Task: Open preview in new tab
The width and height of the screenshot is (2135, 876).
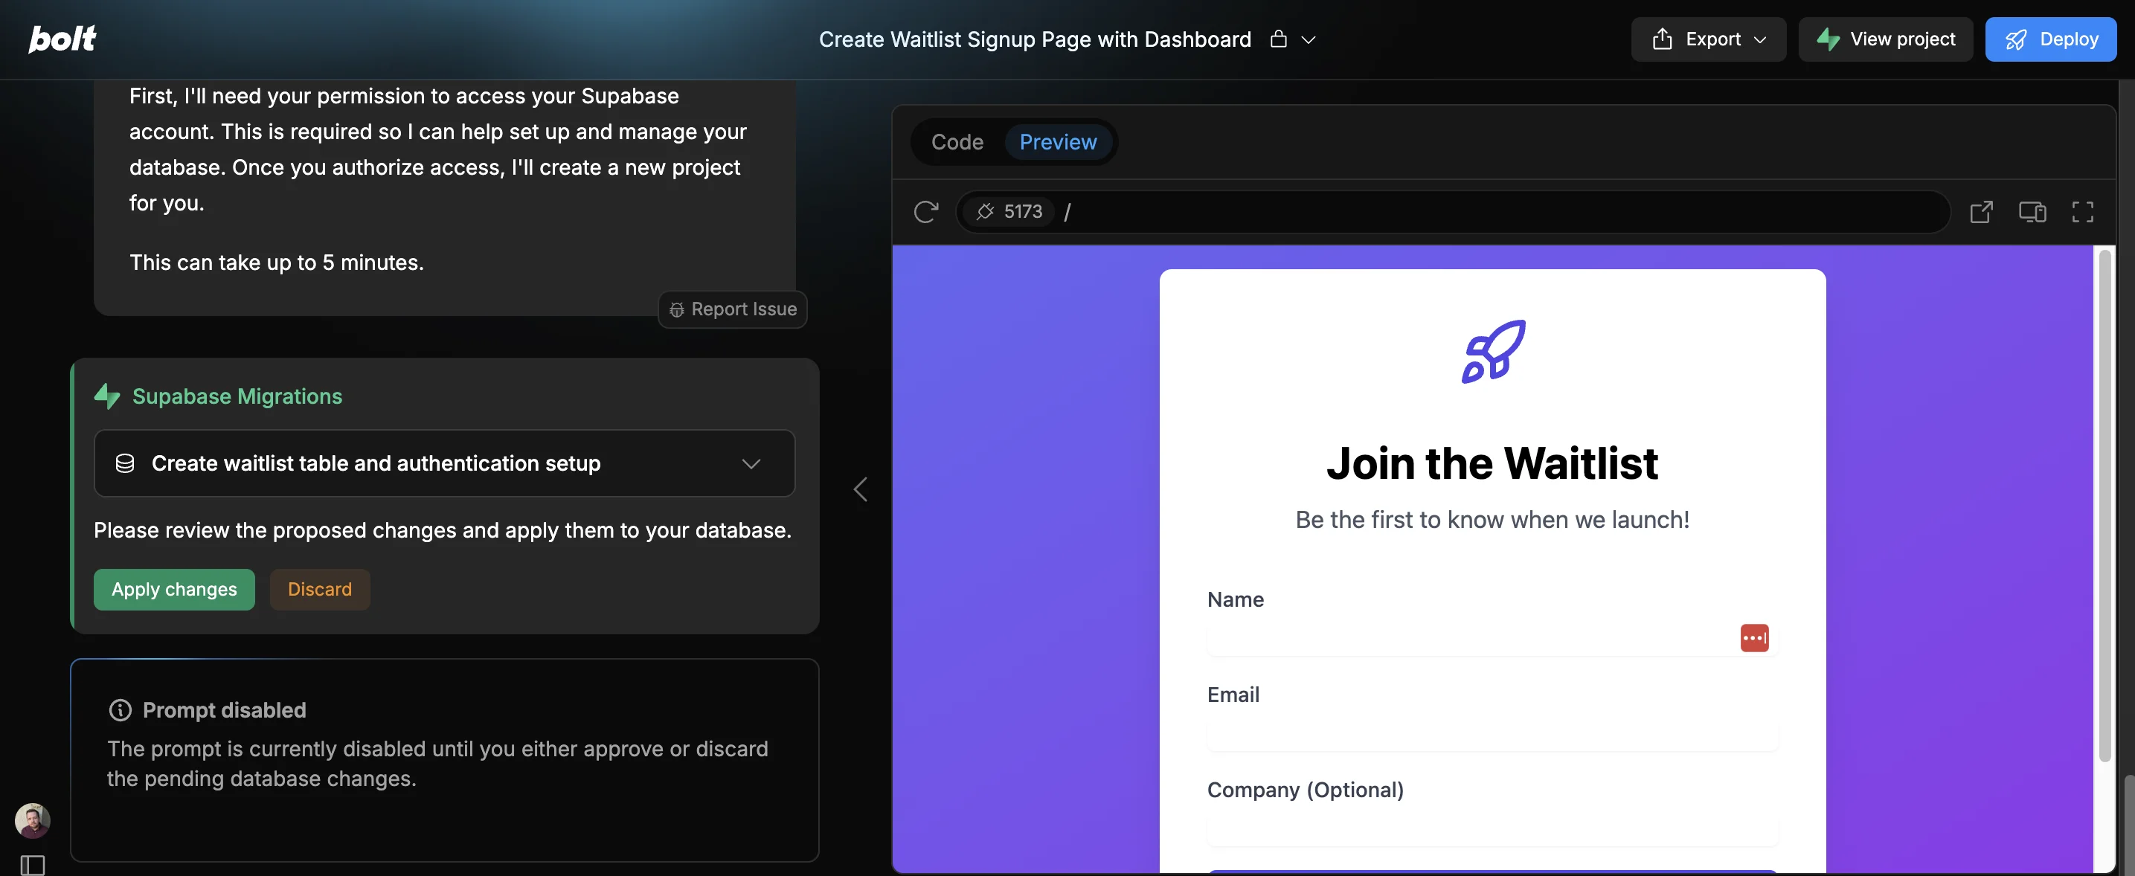Action: [x=1981, y=212]
